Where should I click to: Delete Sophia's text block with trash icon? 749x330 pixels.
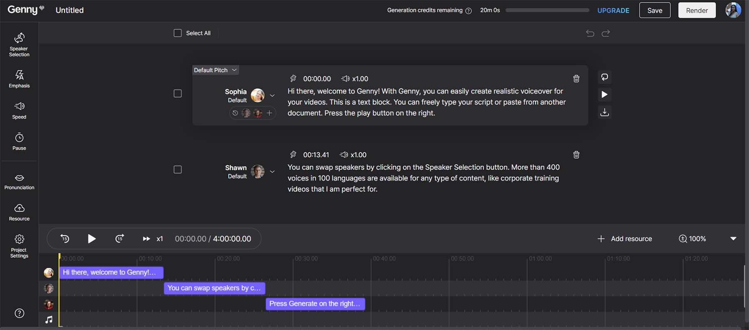coord(576,79)
